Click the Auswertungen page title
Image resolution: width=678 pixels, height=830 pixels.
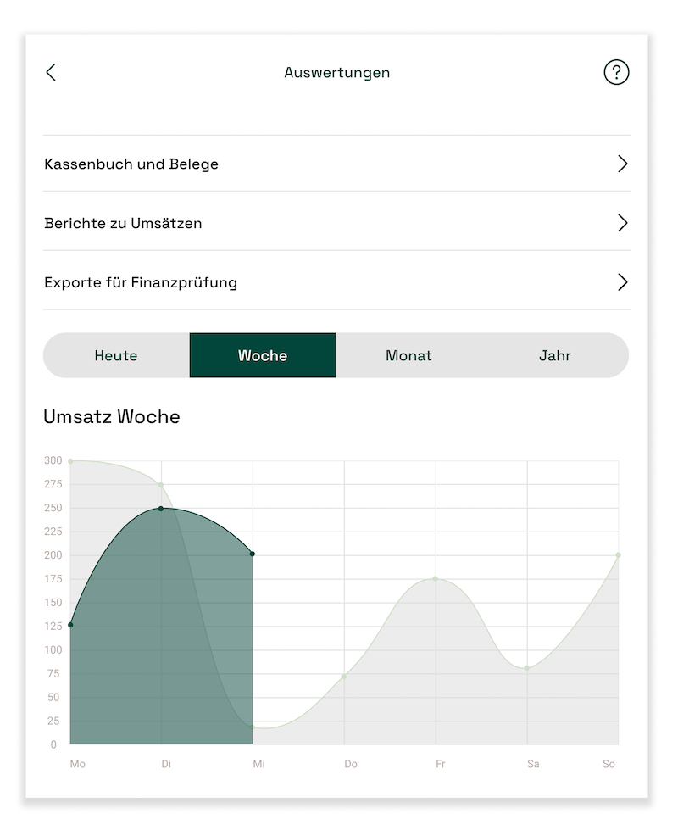[x=337, y=73]
